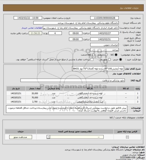146x160 pixels.
Task: Select the کالا radio button
Action: pos(116,55)
